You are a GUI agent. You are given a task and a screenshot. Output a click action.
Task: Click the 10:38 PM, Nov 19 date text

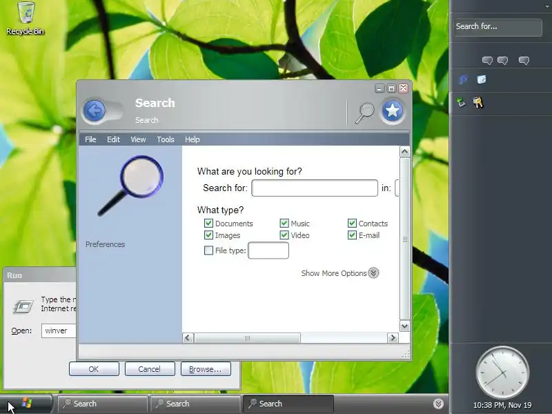coord(502,405)
